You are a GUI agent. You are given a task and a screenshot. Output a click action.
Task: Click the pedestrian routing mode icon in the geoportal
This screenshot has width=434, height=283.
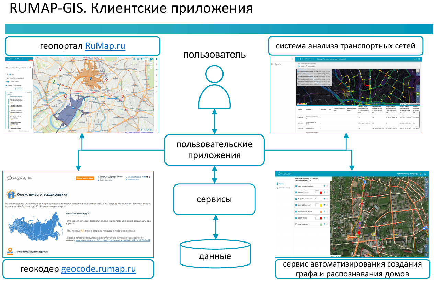pyautogui.click(x=7, y=74)
